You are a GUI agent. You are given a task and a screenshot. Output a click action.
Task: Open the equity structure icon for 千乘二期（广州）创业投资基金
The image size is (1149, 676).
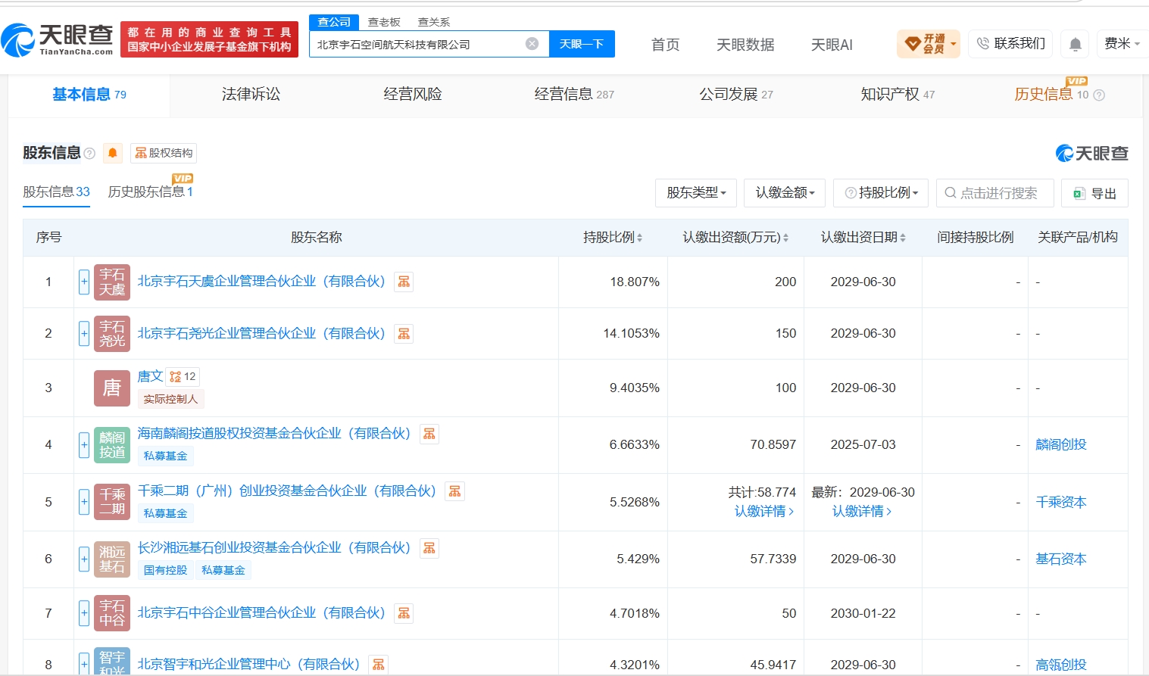point(454,491)
